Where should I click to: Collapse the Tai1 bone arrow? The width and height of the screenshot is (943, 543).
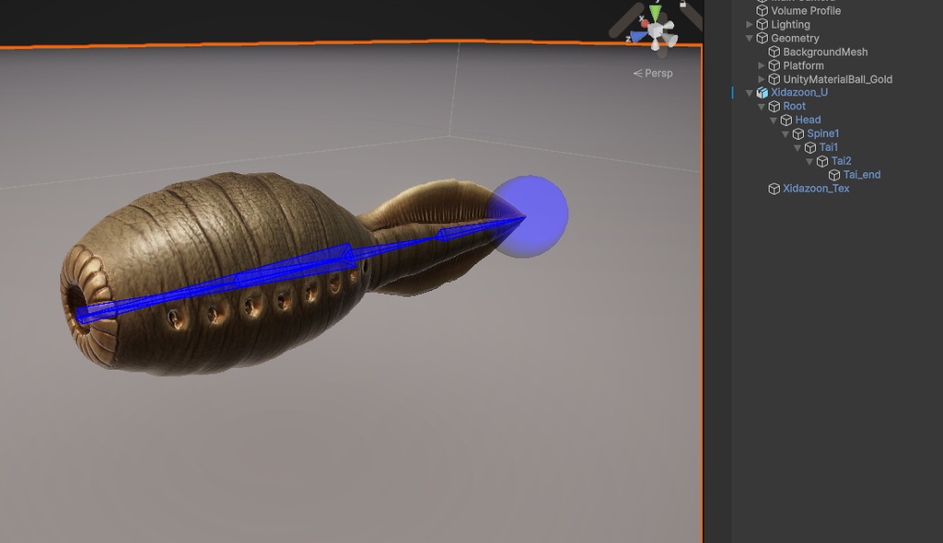[x=797, y=147]
